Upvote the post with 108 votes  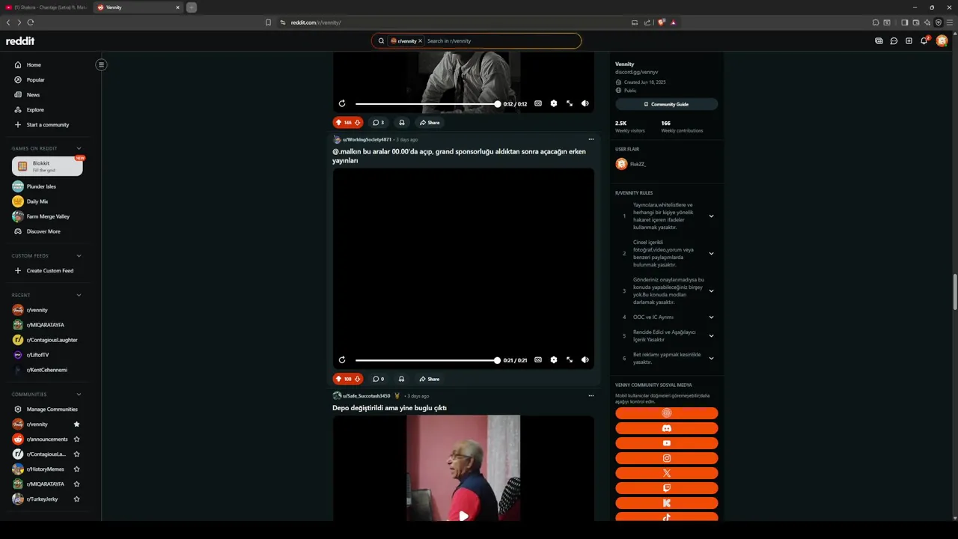click(x=338, y=379)
